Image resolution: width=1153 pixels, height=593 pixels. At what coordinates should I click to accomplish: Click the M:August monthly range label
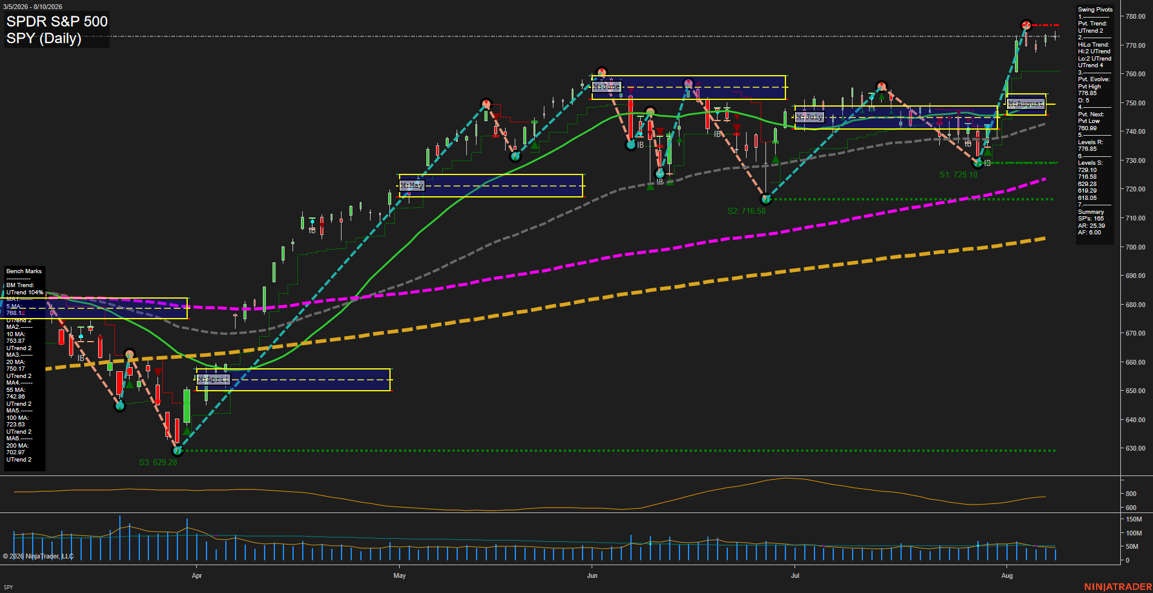[x=1026, y=104]
